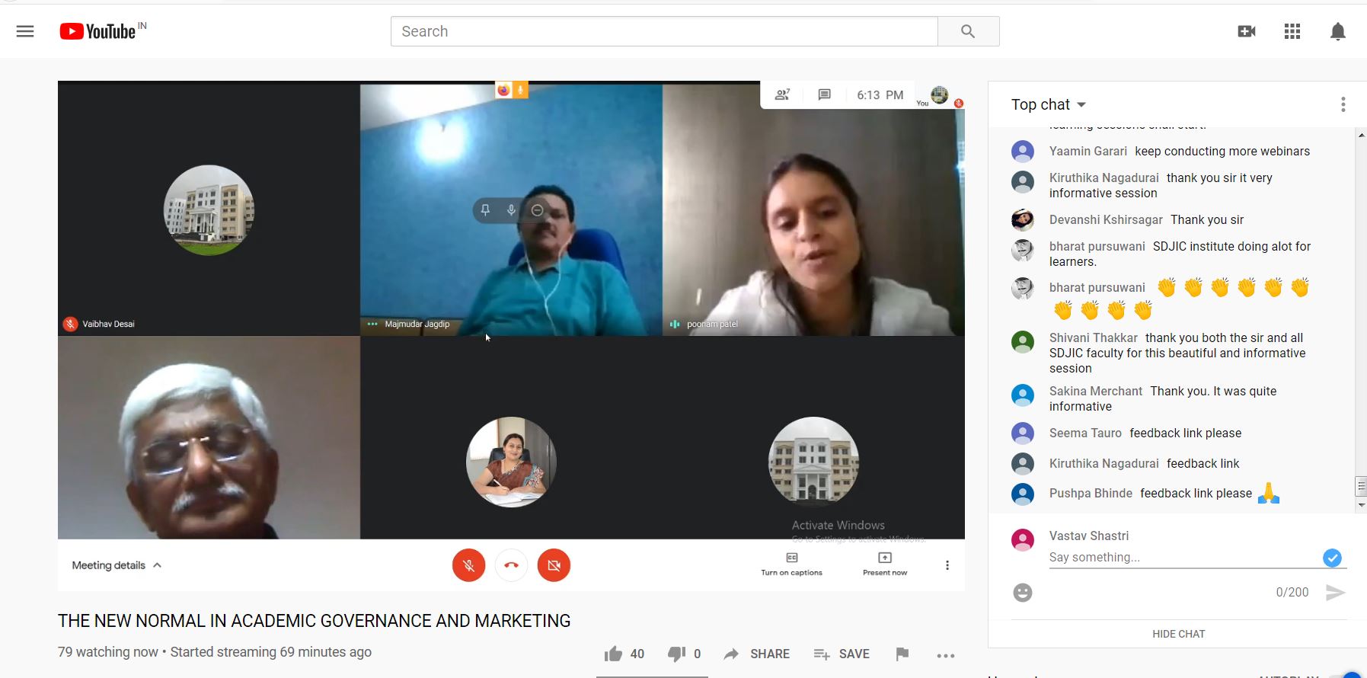Screen dimensions: 1367x678
Task: Turn on captions in the meeting
Action: coord(791,564)
